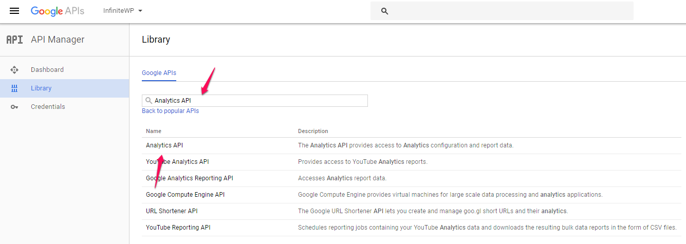
Task: Select Credentials in the sidebar
Action: [x=48, y=107]
